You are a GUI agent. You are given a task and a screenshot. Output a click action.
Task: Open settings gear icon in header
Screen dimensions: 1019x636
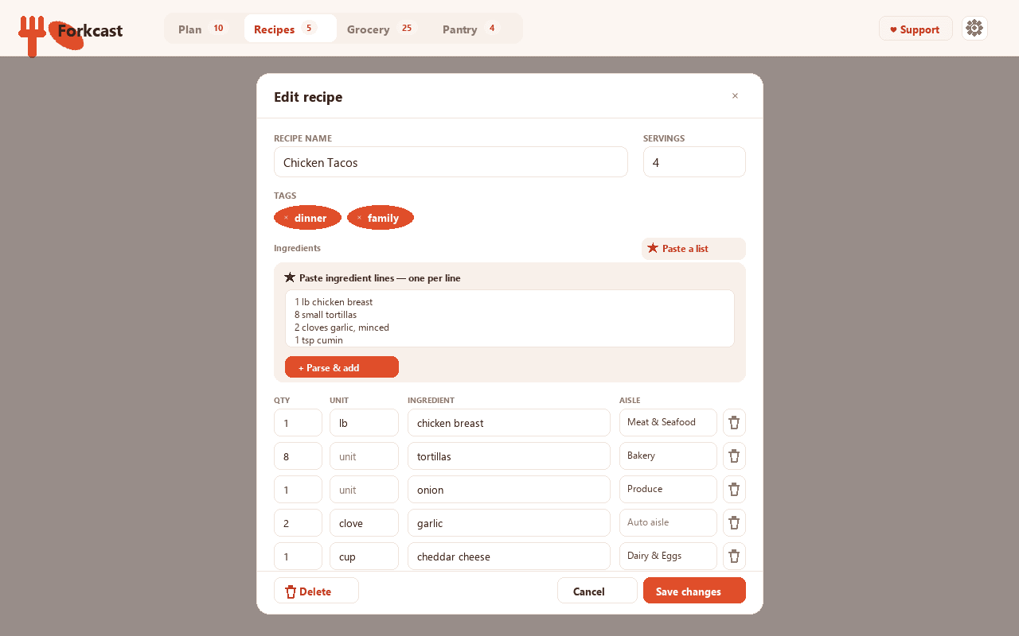click(x=974, y=29)
